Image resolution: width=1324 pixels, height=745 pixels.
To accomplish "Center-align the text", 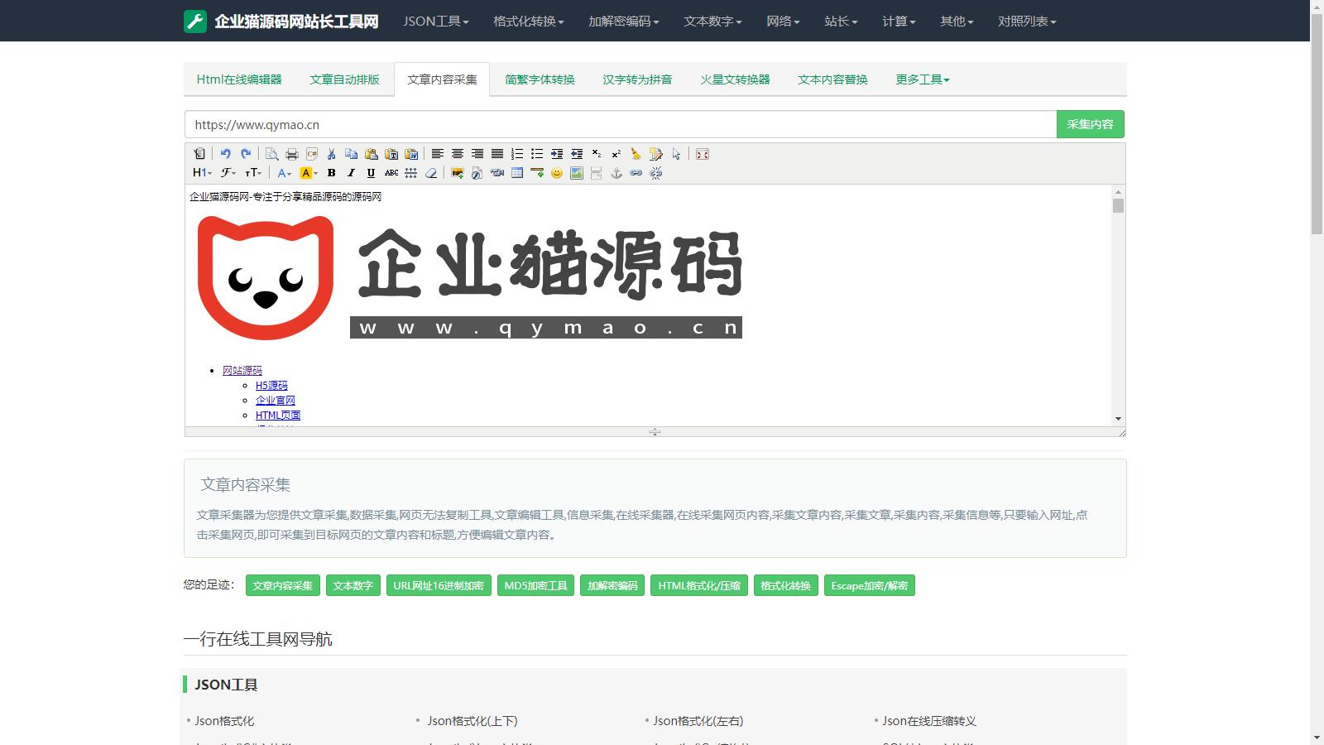I will click(457, 154).
